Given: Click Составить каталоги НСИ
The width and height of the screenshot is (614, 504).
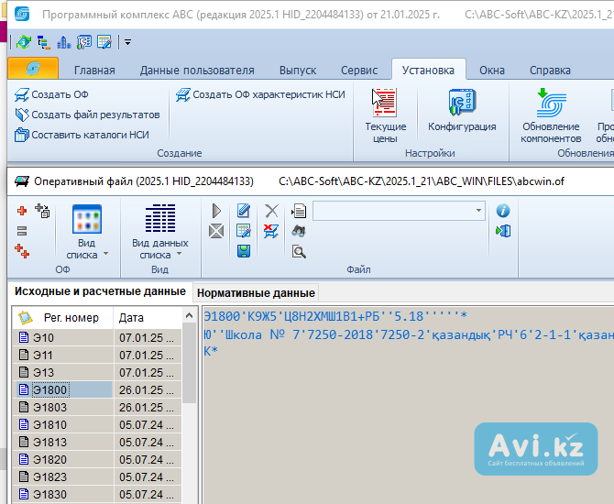Looking at the screenshot, I should click(x=90, y=135).
